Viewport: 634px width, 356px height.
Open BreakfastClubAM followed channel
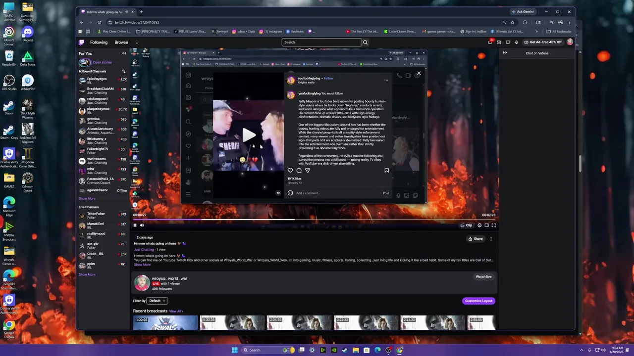[x=103, y=90]
